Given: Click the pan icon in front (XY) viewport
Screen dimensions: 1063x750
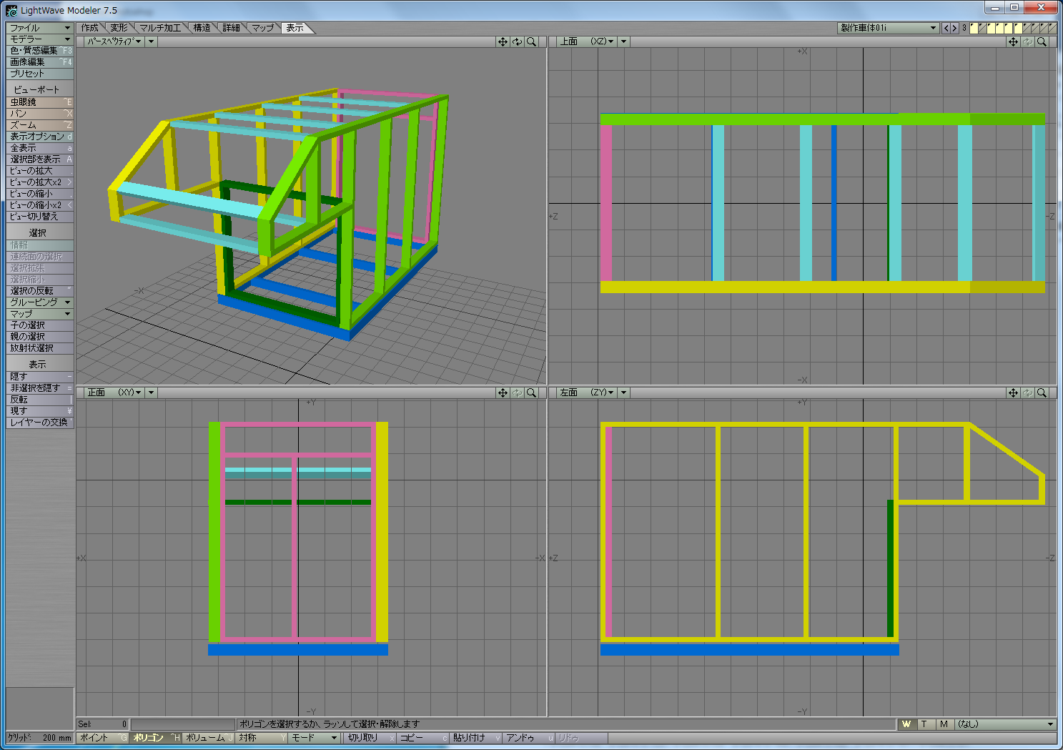Looking at the screenshot, I should click(x=503, y=393).
